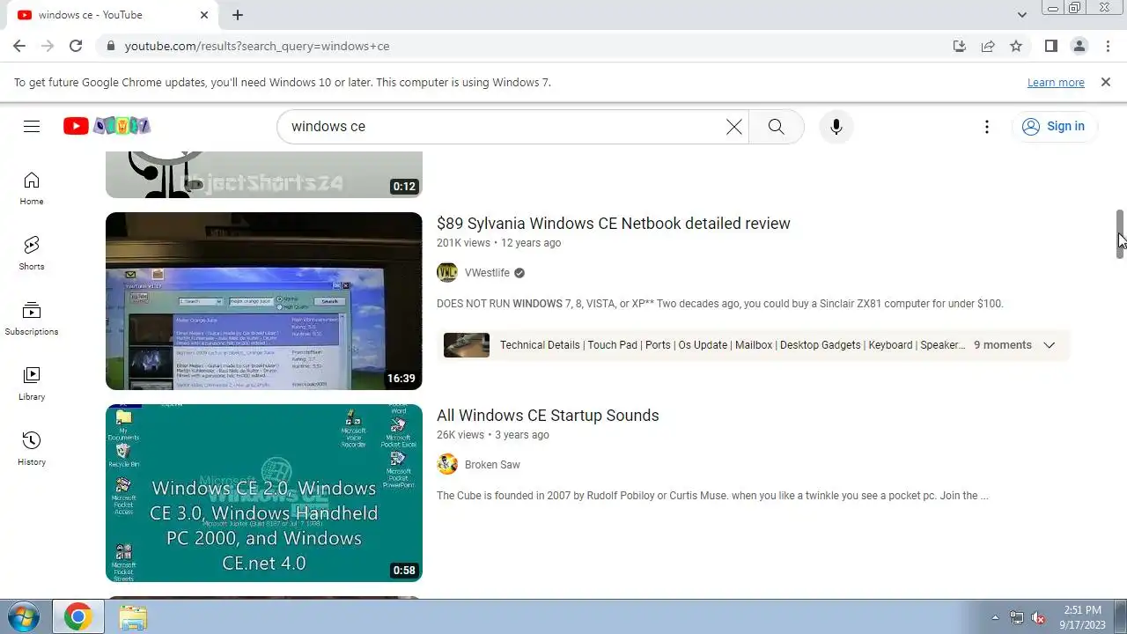The width and height of the screenshot is (1127, 634).
Task: Click the install app icon in the address bar
Action: [960, 46]
